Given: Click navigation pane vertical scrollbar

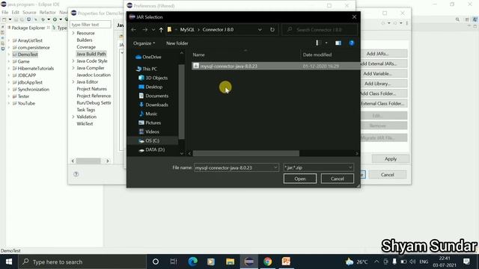Looking at the screenshot, I should tap(181, 102).
